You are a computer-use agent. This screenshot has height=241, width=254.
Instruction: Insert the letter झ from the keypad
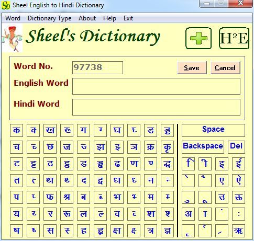click(100, 147)
